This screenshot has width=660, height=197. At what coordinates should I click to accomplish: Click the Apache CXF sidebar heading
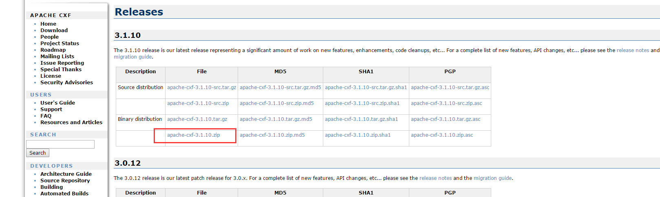51,15
